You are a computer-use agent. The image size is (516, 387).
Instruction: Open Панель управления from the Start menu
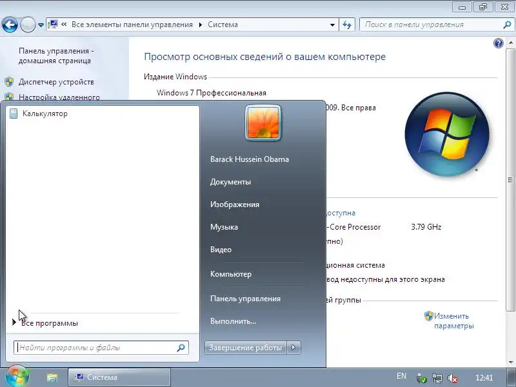tap(245, 299)
